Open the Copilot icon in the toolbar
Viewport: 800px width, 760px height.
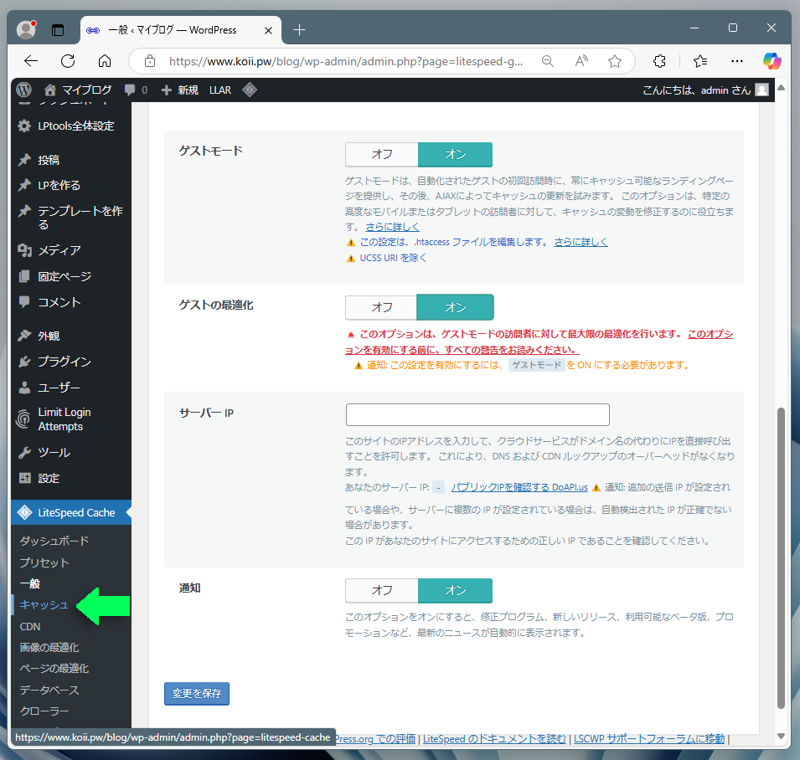click(x=772, y=61)
